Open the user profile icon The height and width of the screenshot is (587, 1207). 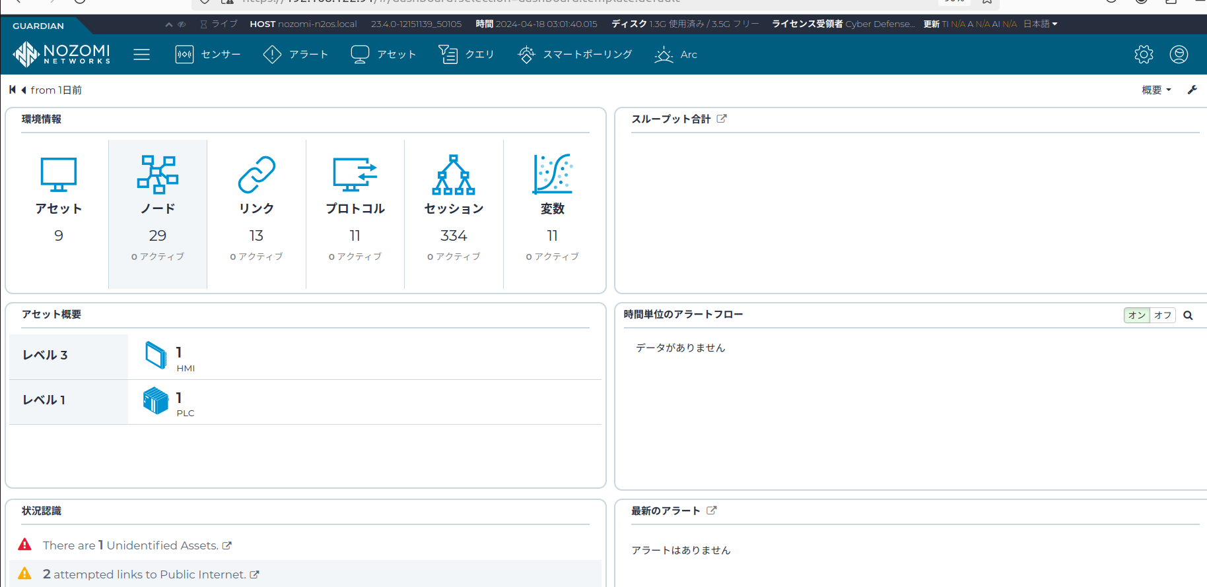1179,54
